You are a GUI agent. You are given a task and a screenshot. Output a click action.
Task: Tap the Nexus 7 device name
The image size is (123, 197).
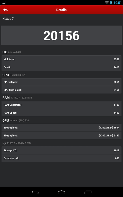8,19
